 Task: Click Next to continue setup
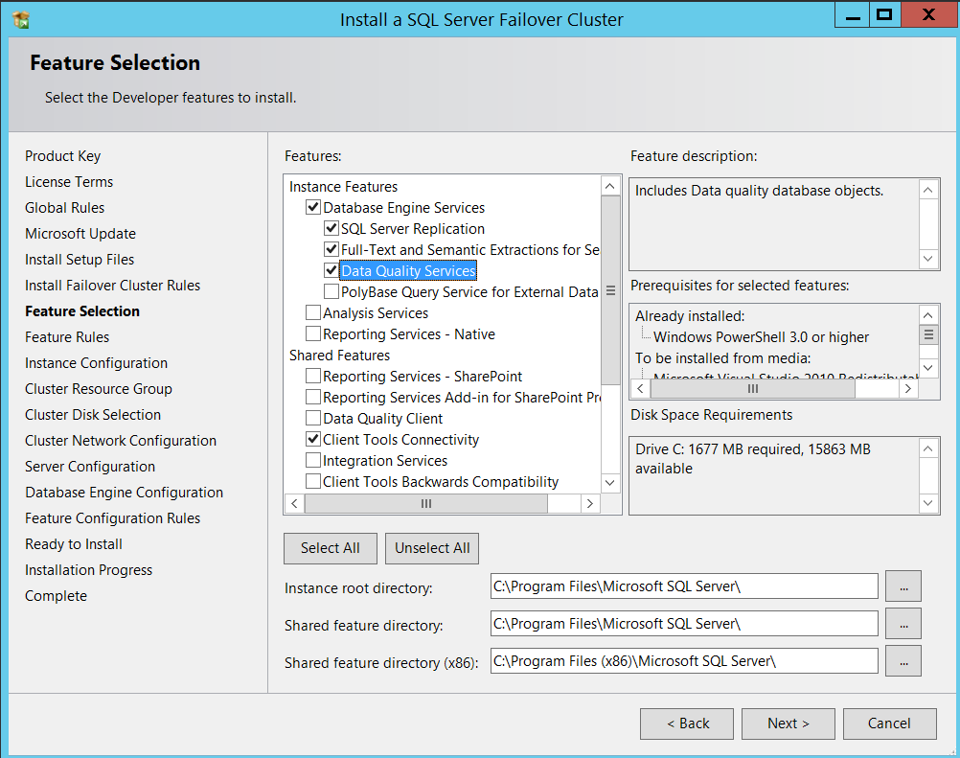pyautogui.click(x=788, y=724)
